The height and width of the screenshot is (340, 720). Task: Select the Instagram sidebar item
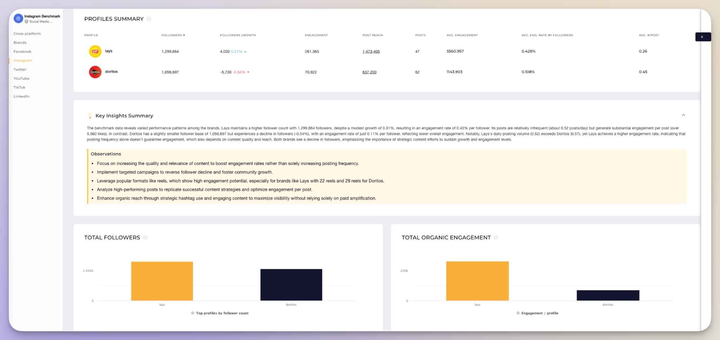coord(23,60)
